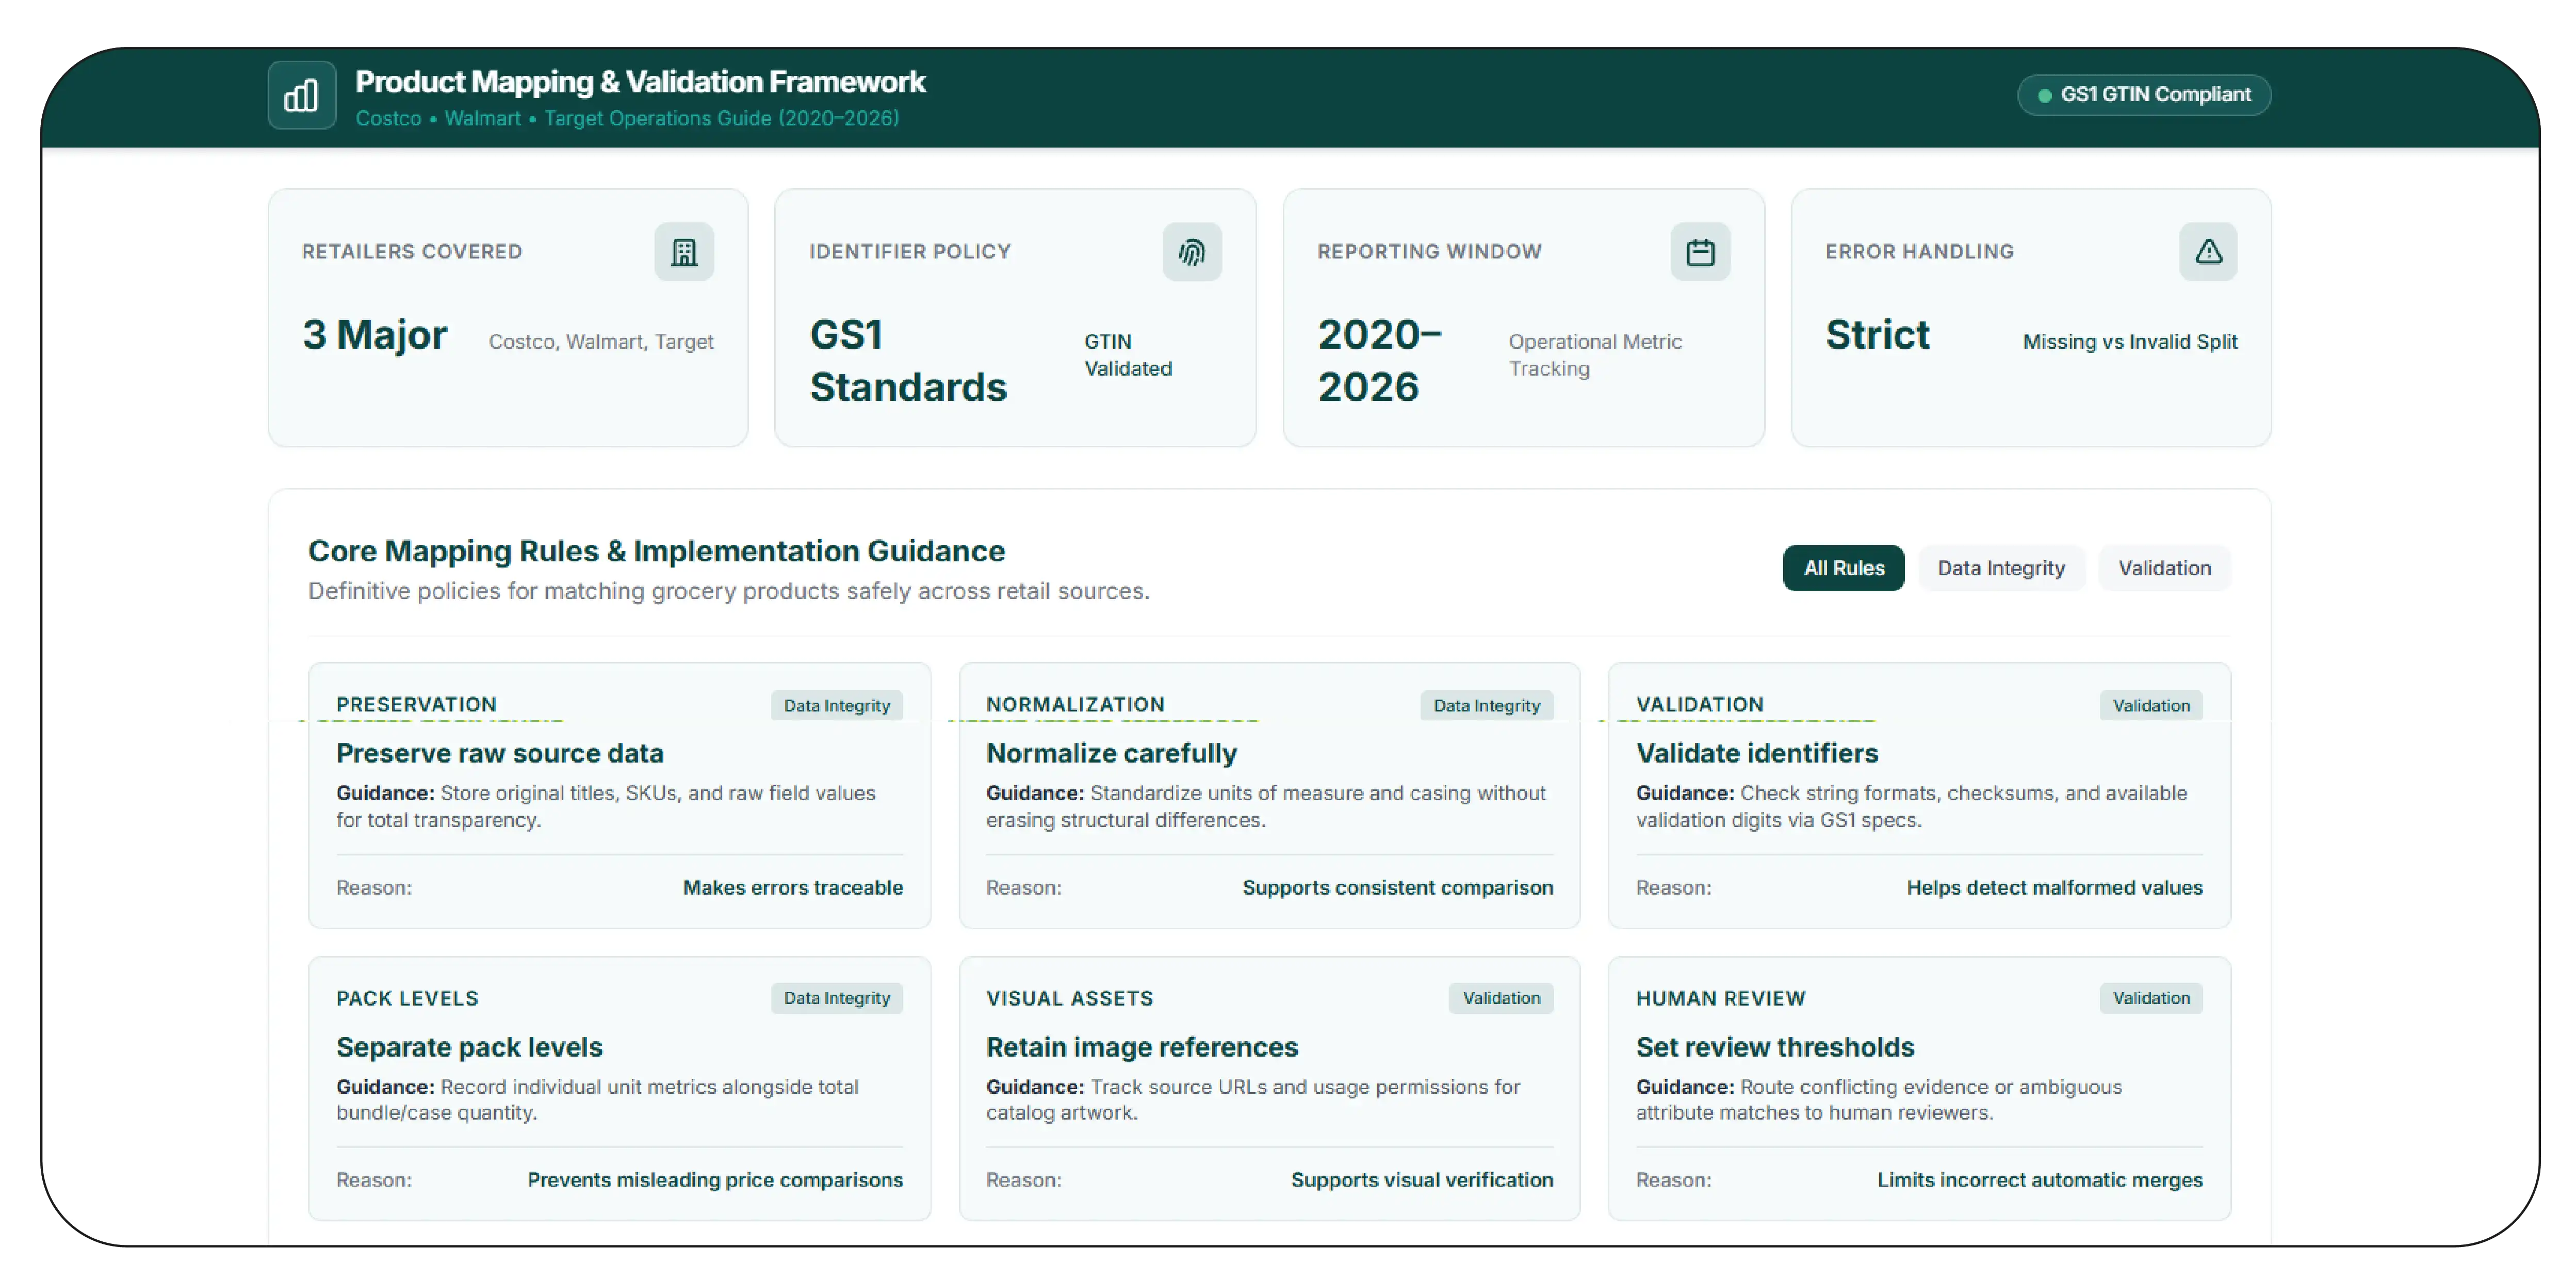Image resolution: width=2576 pixels, height=1279 pixels.
Task: Select the All Rules filter tab
Action: [1843, 568]
